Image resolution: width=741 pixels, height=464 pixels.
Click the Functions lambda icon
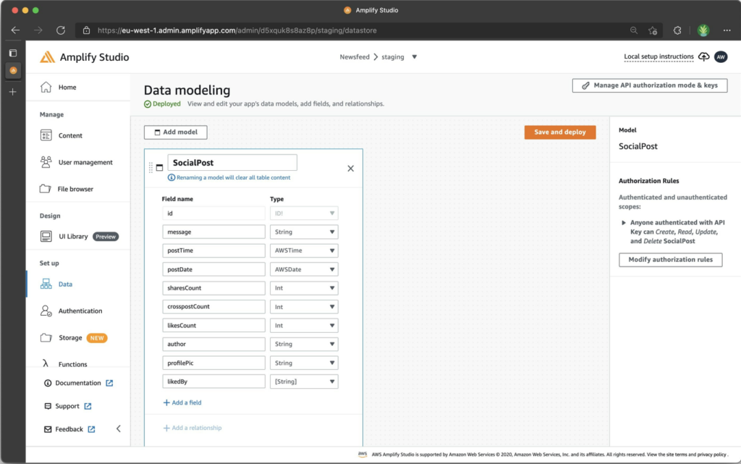coord(46,363)
